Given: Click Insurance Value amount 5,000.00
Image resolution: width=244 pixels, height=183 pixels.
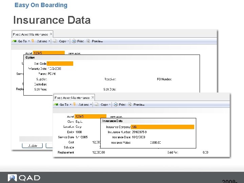Looking at the screenshot, I should pos(156,143).
